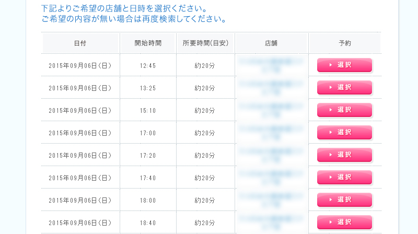Click the instruction text about re-searching
The width and height of the screenshot is (418, 234).
134,19
